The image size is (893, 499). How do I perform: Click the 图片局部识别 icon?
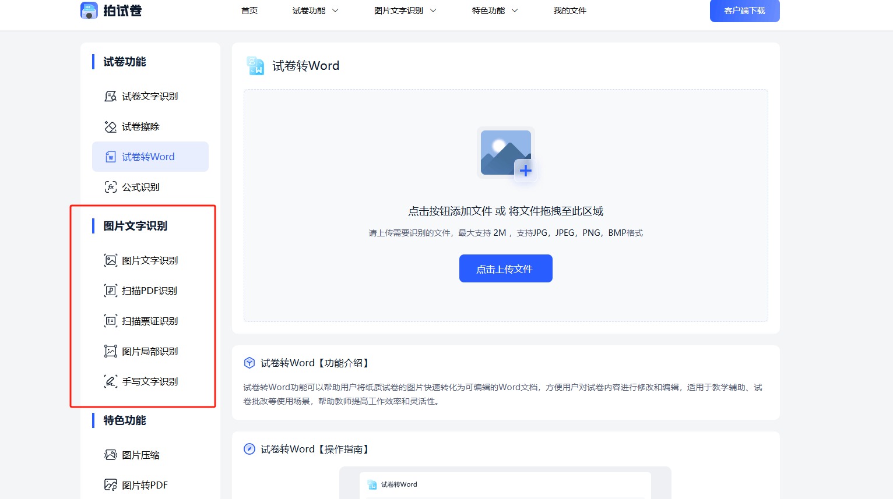(x=110, y=351)
